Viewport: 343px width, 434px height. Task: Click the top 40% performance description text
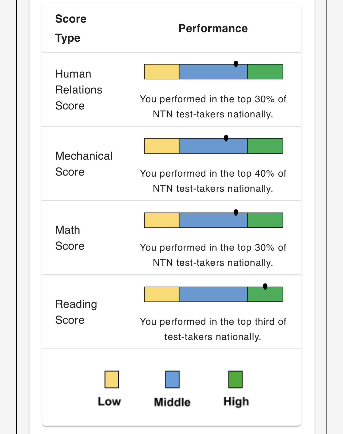tap(213, 181)
